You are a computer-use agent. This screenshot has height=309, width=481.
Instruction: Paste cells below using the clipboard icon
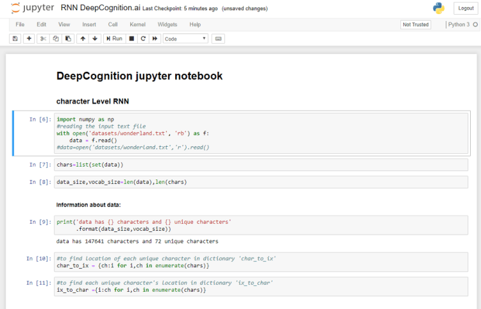pyautogui.click(x=68, y=38)
